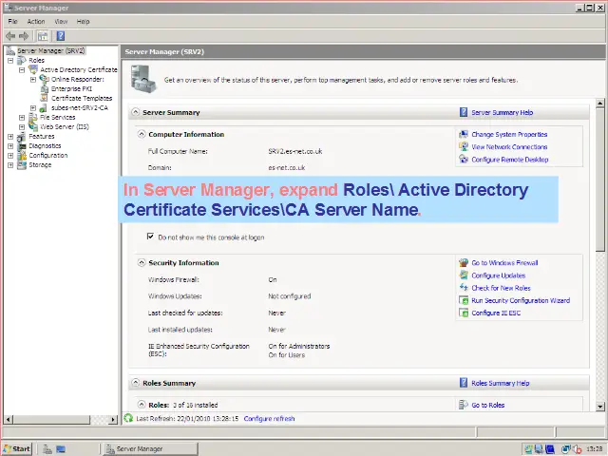Toggle 'Do not show me this console at logon'

(x=150, y=237)
